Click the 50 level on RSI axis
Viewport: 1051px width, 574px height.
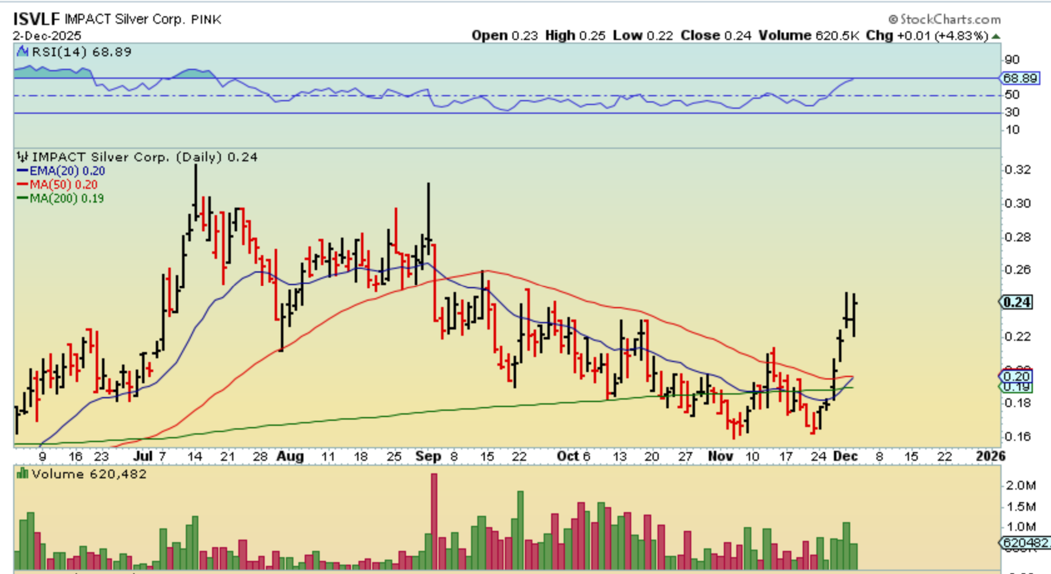click(x=1012, y=95)
